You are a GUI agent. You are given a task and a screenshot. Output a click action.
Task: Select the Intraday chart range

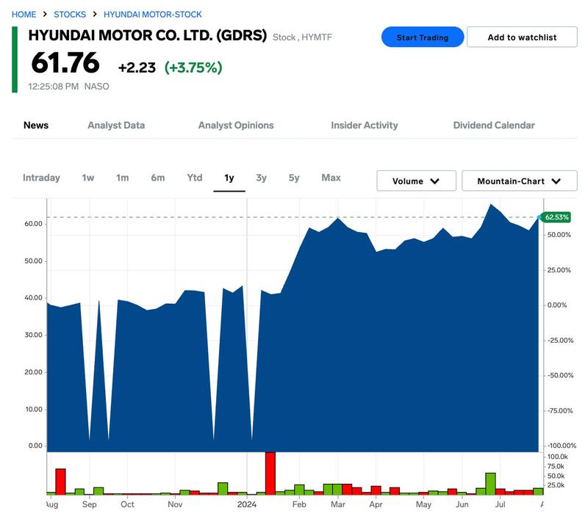click(41, 178)
